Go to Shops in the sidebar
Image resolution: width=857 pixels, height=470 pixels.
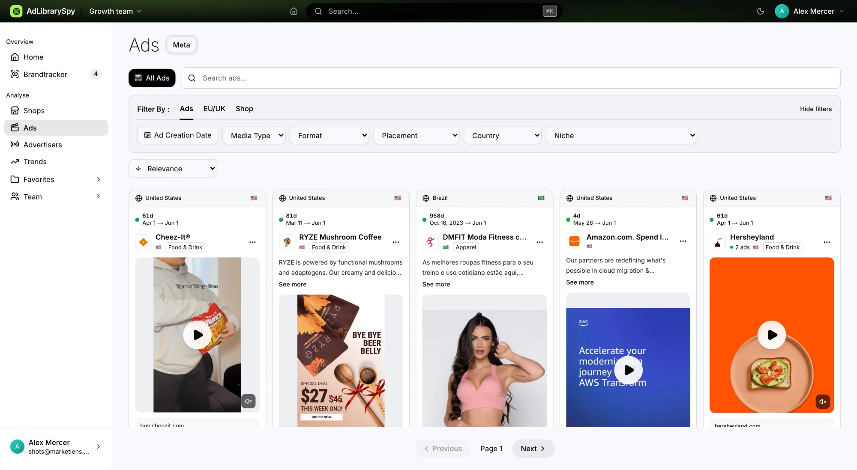coord(56,110)
